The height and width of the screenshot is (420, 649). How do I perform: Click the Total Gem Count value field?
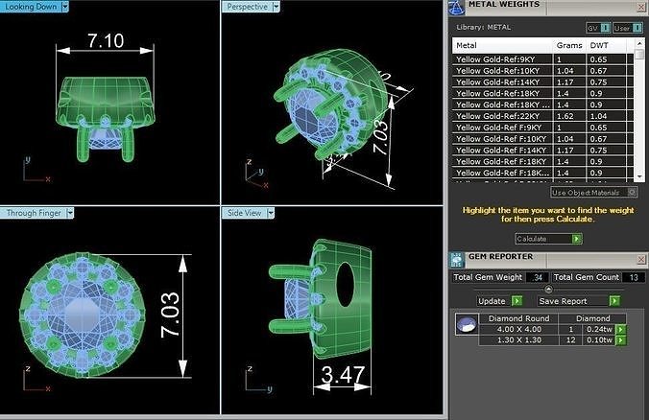pos(634,277)
